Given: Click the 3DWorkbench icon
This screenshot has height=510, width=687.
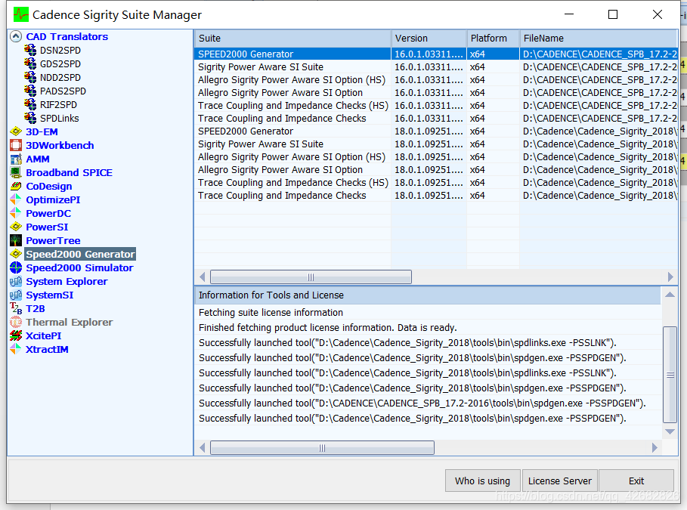Looking at the screenshot, I should [x=16, y=145].
